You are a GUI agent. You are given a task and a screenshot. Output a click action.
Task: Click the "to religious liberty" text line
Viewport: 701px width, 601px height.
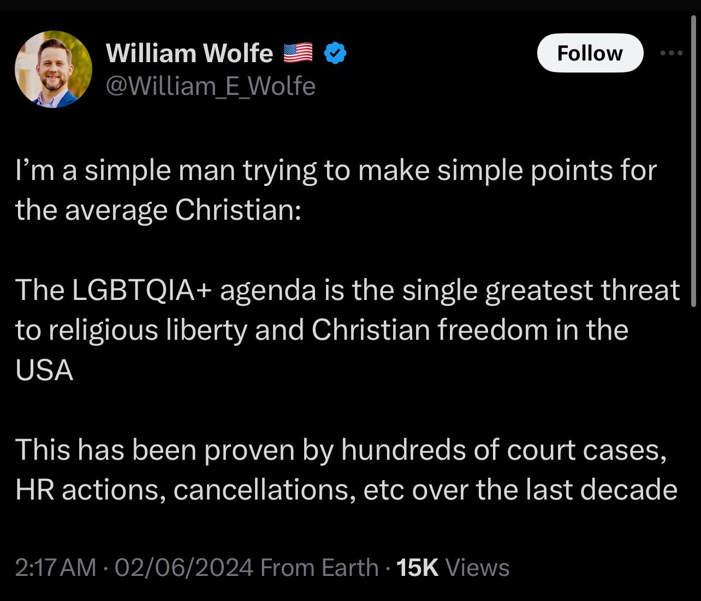[x=322, y=329]
